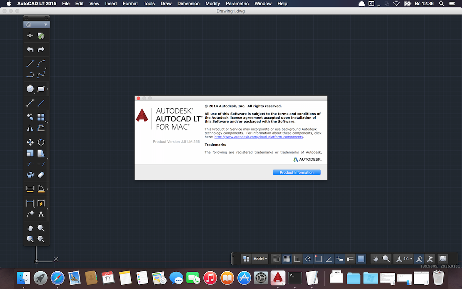
Task: Select the Zoom magnifier in the tool palette
Action: [41, 228]
